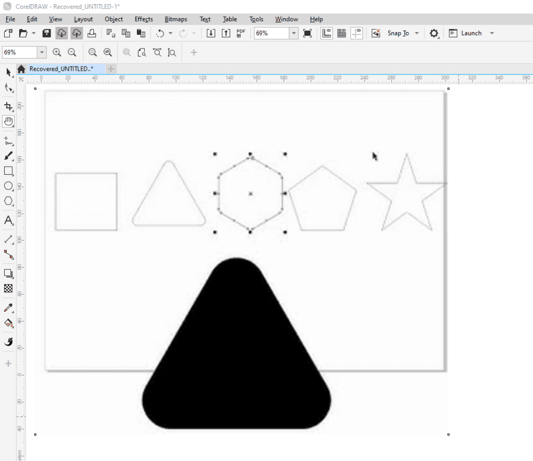Screen dimensions: 533x461
Task: Select the Pick tool in the toolbox
Action: [8, 73]
